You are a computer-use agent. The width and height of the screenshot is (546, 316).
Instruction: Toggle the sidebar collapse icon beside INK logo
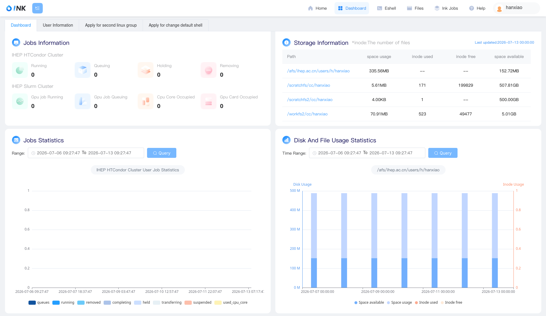pos(37,8)
